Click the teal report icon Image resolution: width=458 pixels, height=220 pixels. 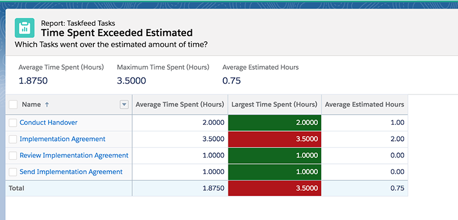(25, 27)
